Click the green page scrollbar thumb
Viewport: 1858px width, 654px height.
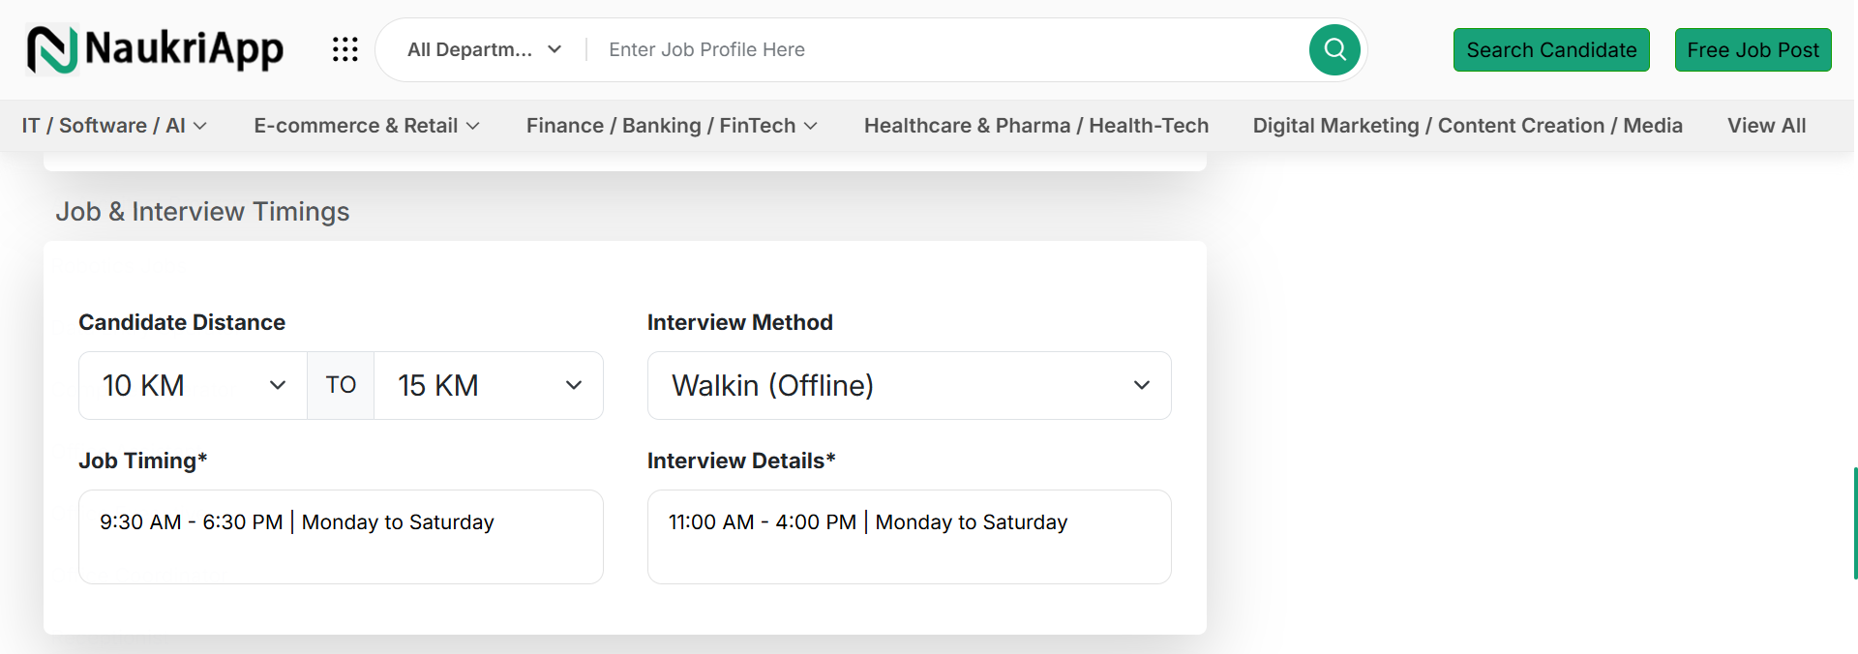(x=1854, y=523)
